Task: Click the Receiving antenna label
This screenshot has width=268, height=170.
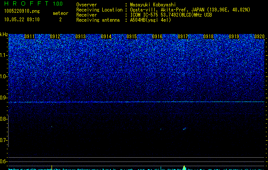Action: pos(98,20)
